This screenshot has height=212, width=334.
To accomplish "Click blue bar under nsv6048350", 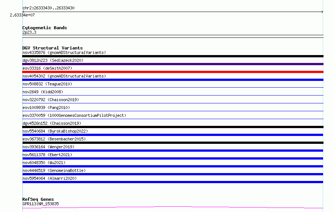I will [173, 166].
